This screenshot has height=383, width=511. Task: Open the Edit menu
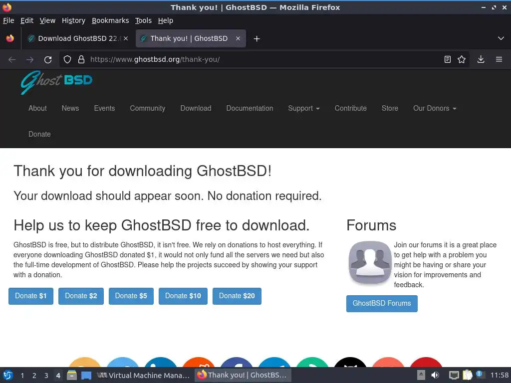[27, 20]
